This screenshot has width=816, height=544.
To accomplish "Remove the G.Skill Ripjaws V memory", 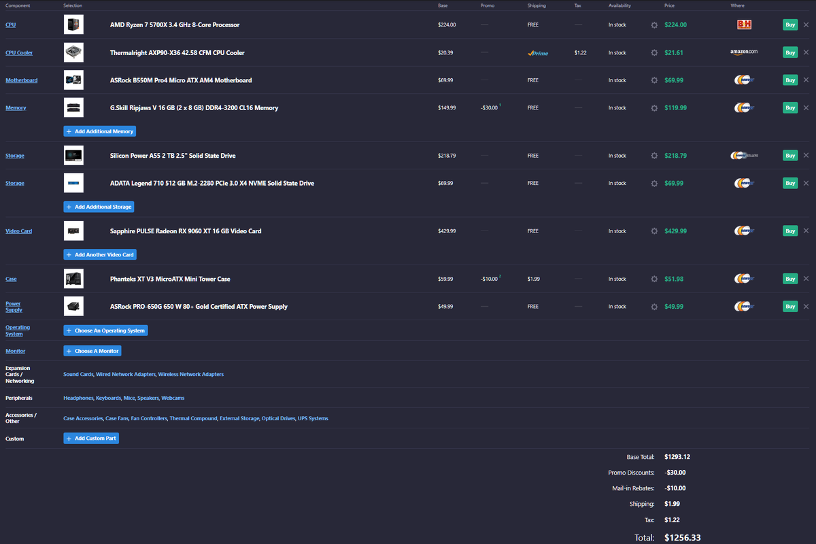I will 806,107.
